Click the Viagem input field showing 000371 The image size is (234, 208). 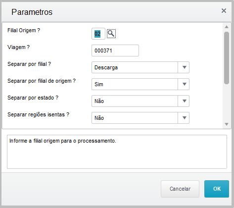point(115,51)
